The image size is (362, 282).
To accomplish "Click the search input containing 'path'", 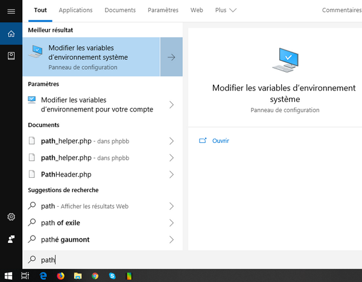I will coord(192,260).
